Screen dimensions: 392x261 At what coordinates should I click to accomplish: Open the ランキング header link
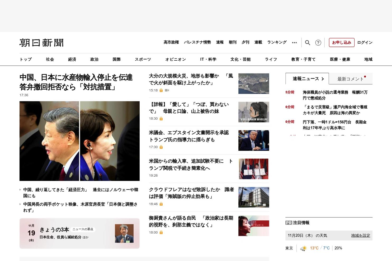[x=277, y=42]
